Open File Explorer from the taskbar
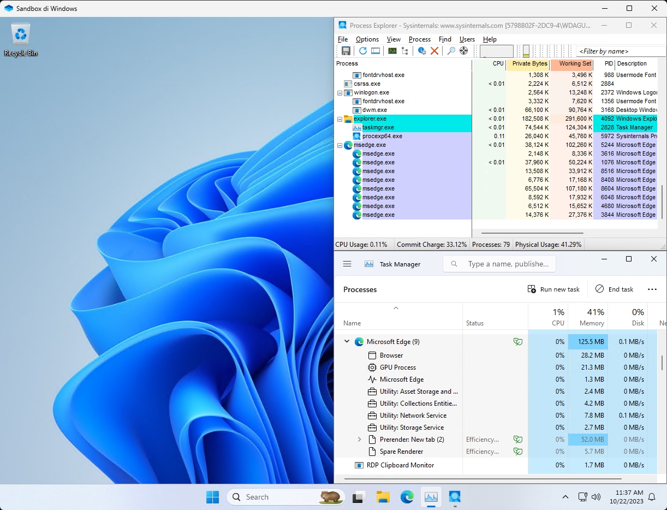This screenshot has width=667, height=510. 383,497
